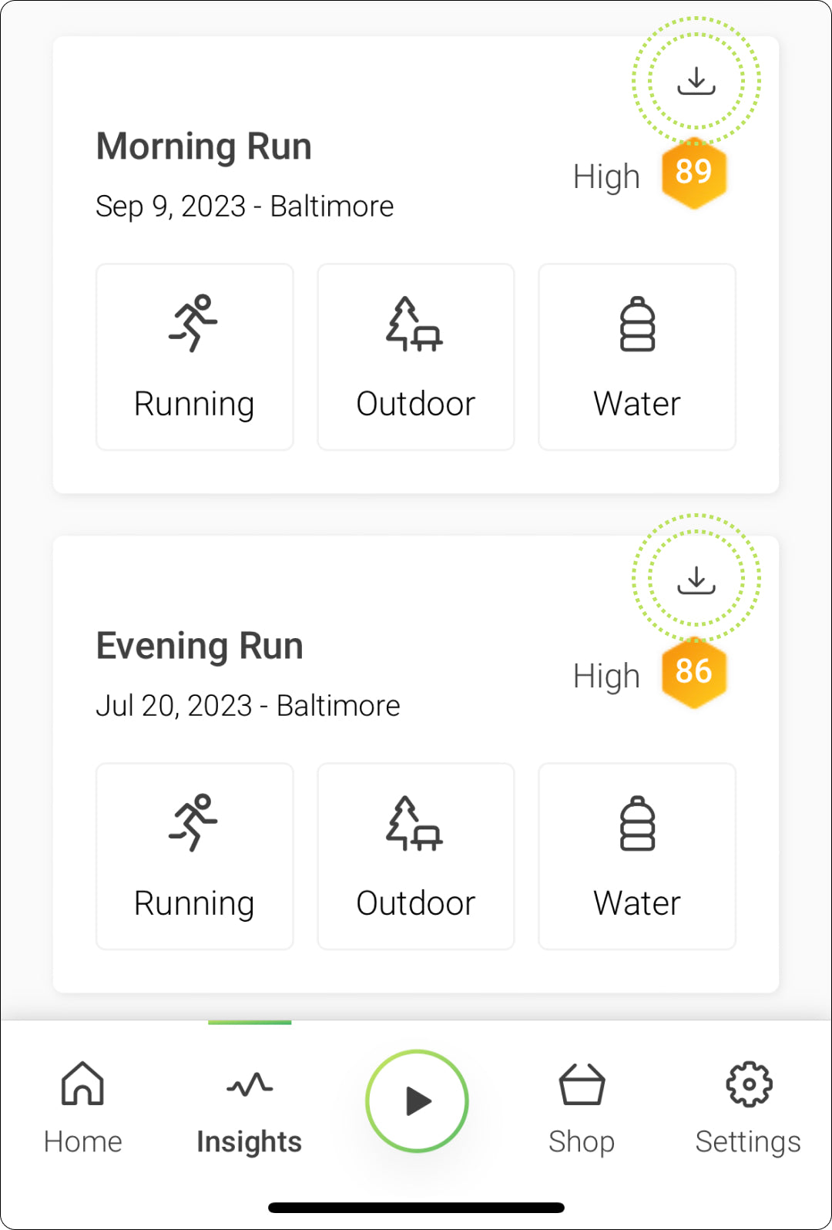The height and width of the screenshot is (1230, 832).
Task: Go to the Home tab
Action: coord(82,1108)
